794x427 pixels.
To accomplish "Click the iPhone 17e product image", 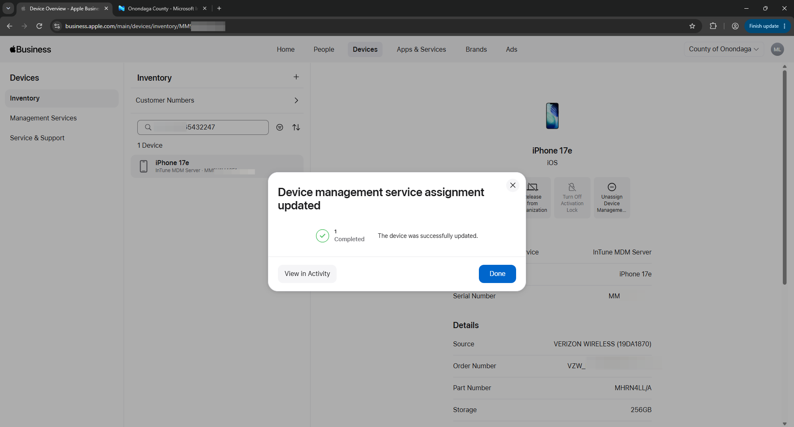I will [x=552, y=116].
